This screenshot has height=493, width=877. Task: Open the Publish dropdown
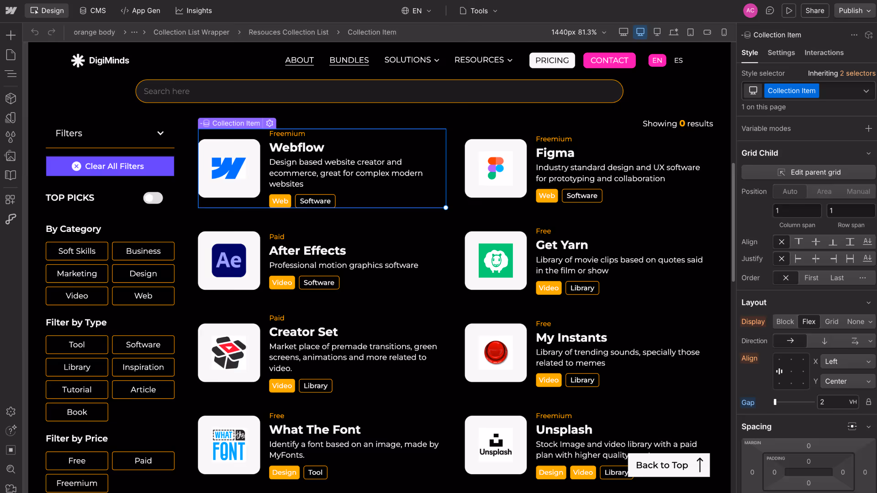coord(855,10)
